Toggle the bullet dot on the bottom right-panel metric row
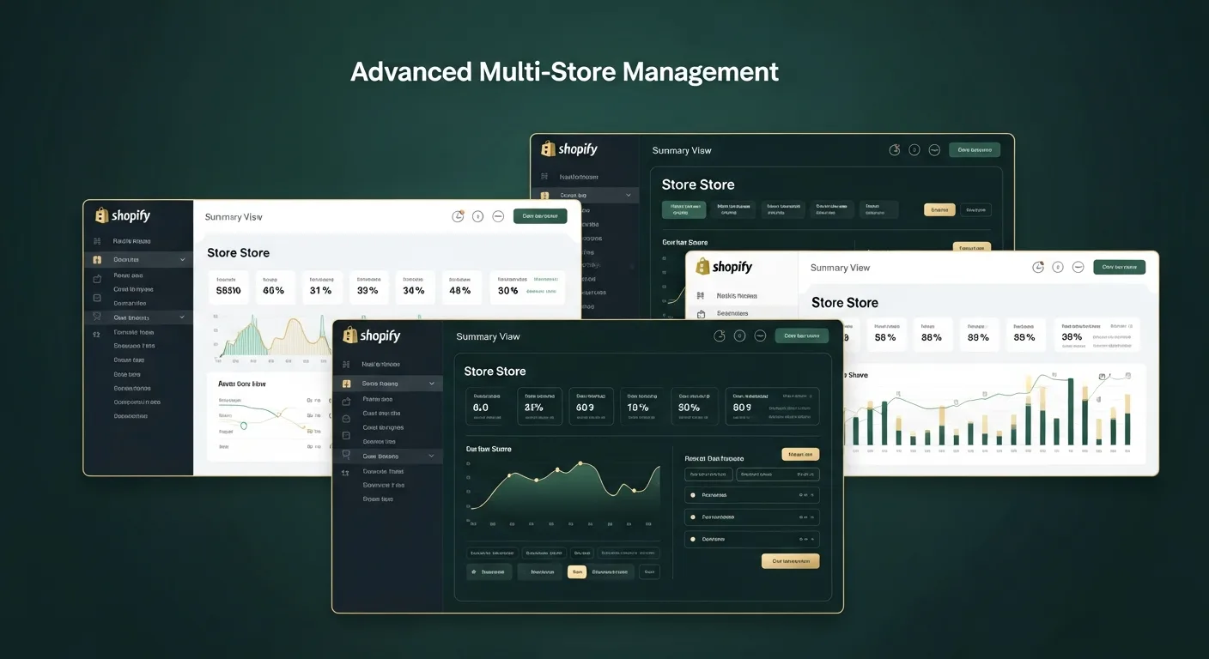The width and height of the screenshot is (1209, 659). click(x=691, y=539)
